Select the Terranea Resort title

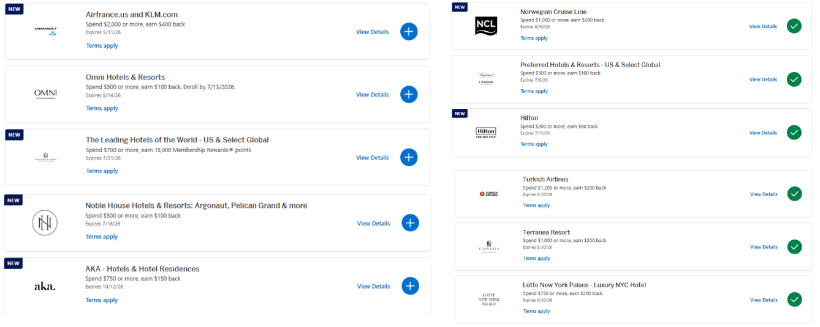(546, 232)
